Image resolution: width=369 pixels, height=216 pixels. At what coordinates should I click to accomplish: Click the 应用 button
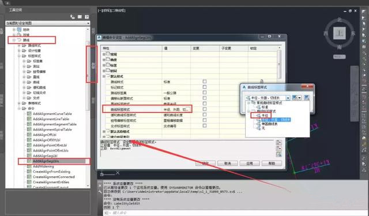point(250,163)
